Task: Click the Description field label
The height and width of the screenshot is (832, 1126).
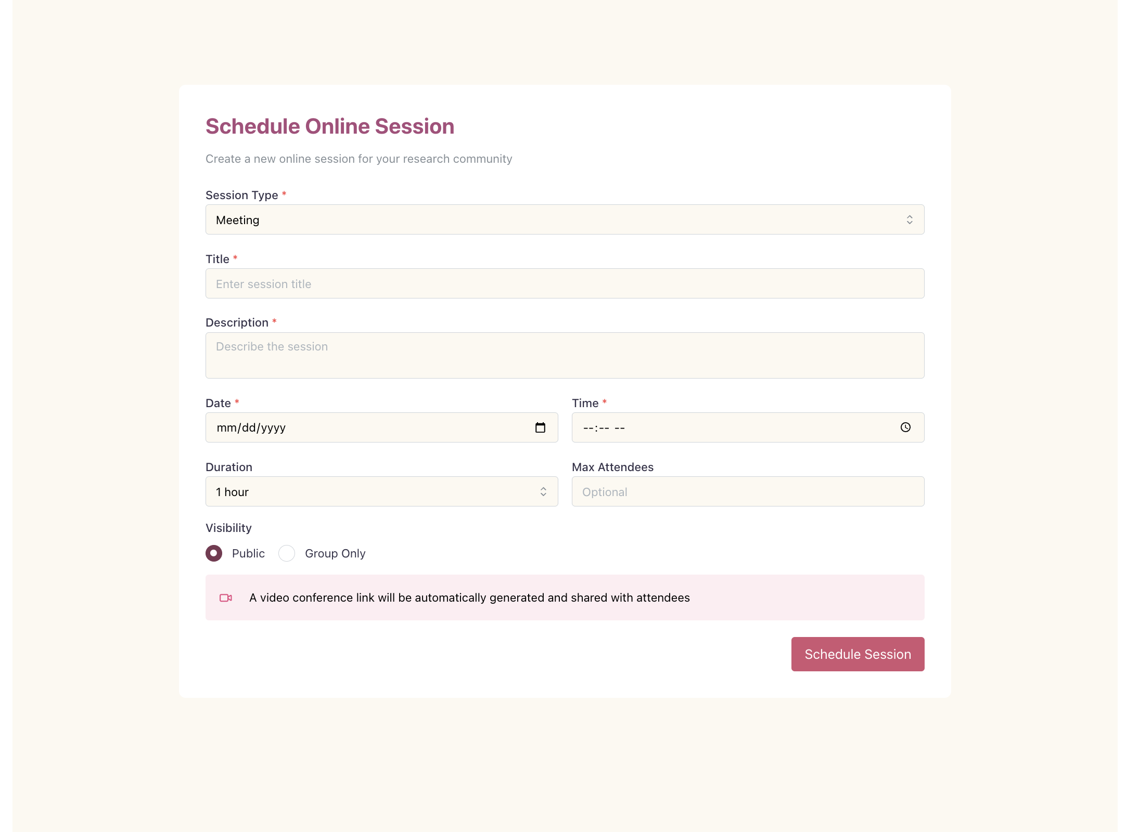Action: click(237, 322)
